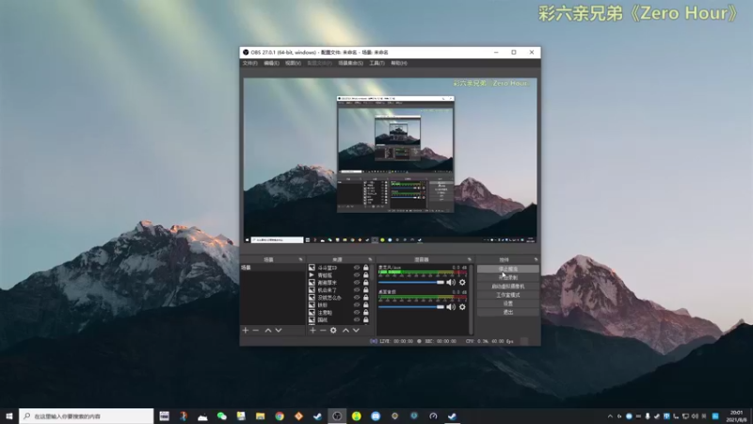Image resolution: width=753 pixels, height=424 pixels.
Task: Open the 工具(T) menu
Action: click(377, 63)
